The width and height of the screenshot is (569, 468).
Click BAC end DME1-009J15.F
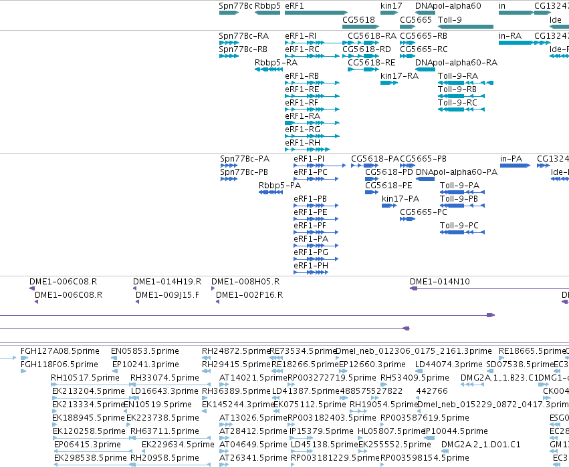[167, 295]
